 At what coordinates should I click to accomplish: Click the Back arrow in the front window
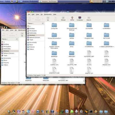(29, 19)
